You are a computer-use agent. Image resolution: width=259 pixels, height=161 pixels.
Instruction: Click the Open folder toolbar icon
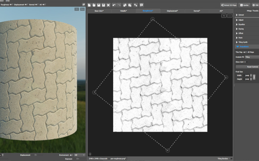tap(94, 5)
